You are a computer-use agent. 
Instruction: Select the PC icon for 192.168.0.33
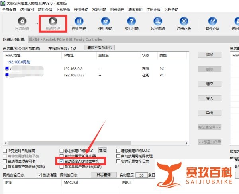(7, 75)
